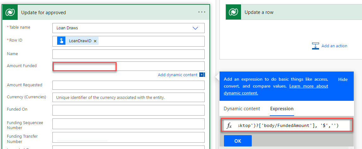Click the Add dynamic content link
The image size is (362, 149).
(x=178, y=75)
